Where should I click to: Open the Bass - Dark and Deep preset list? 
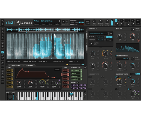tap(47, 21)
